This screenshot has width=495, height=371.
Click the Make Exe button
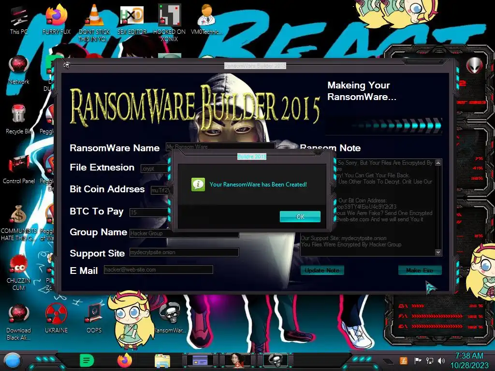click(x=420, y=271)
